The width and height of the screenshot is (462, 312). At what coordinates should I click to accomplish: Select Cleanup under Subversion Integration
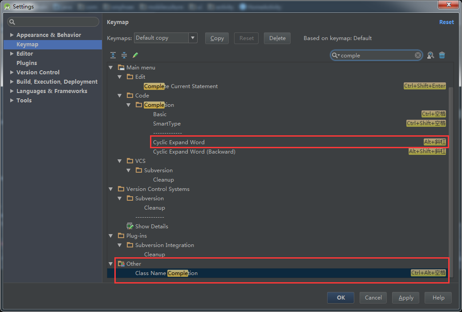click(154, 254)
